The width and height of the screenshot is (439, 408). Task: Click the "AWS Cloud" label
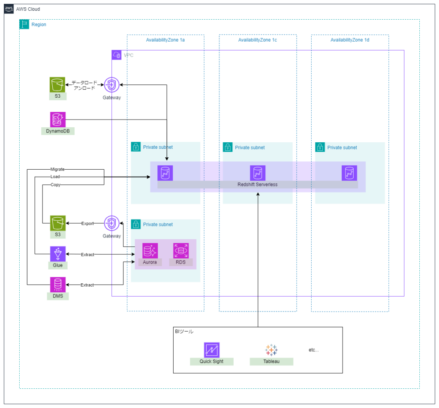click(x=28, y=9)
